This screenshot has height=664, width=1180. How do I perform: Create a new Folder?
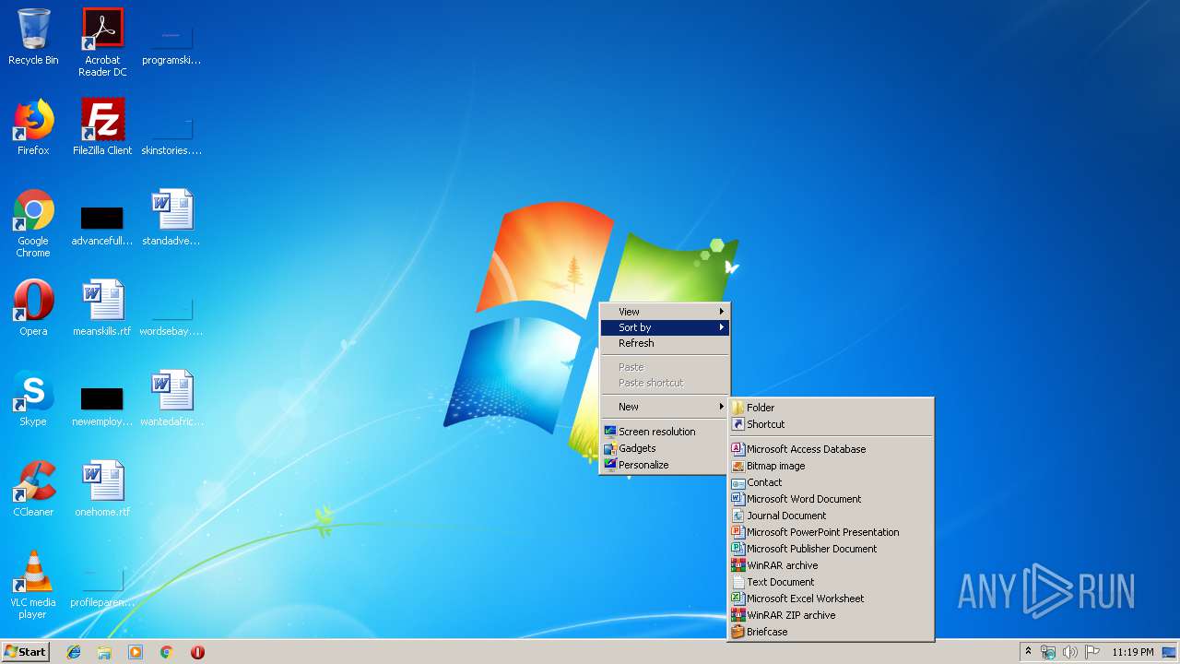(831, 408)
